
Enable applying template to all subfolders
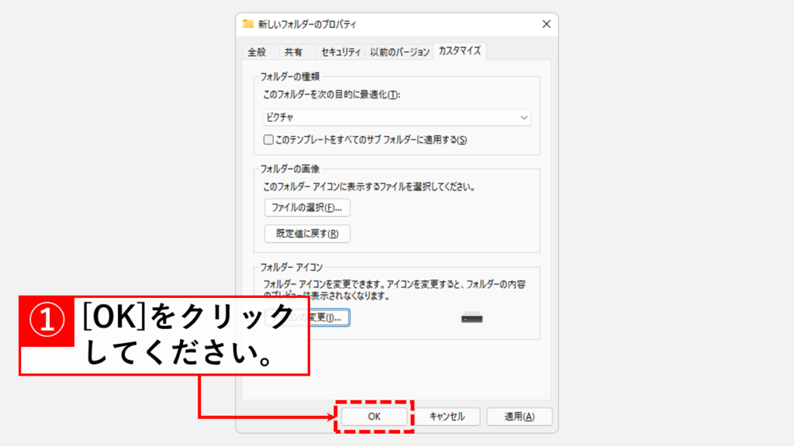pyautogui.click(x=268, y=140)
